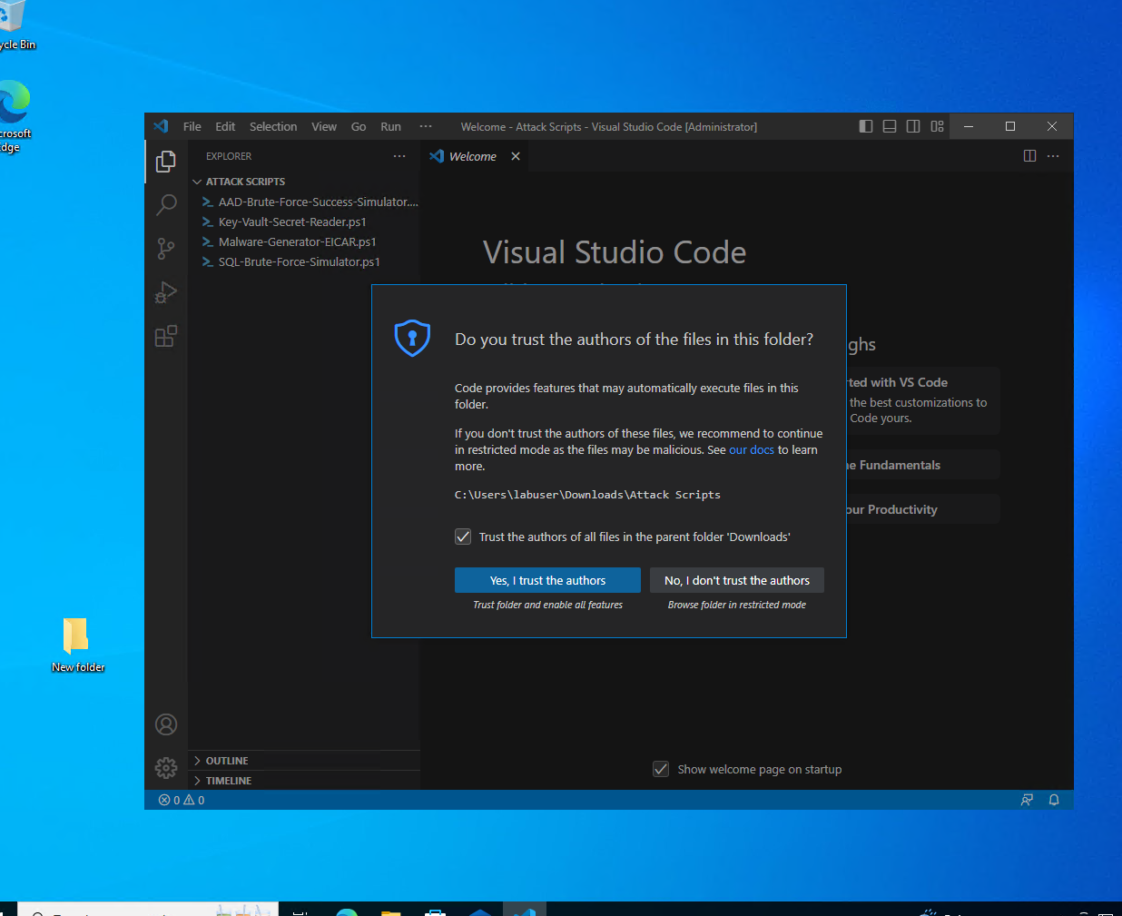This screenshot has height=916, width=1122.
Task: Click 'Browse folder in restricted mode' caption
Action: [737, 605]
